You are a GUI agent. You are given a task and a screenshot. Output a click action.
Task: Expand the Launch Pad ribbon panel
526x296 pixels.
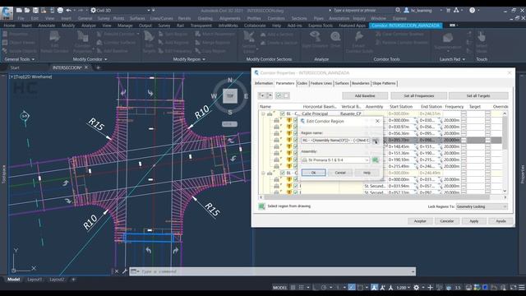point(452,59)
